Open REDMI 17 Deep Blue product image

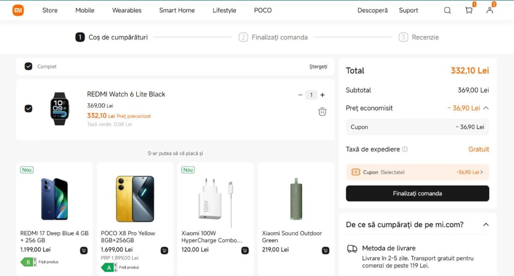(54, 199)
